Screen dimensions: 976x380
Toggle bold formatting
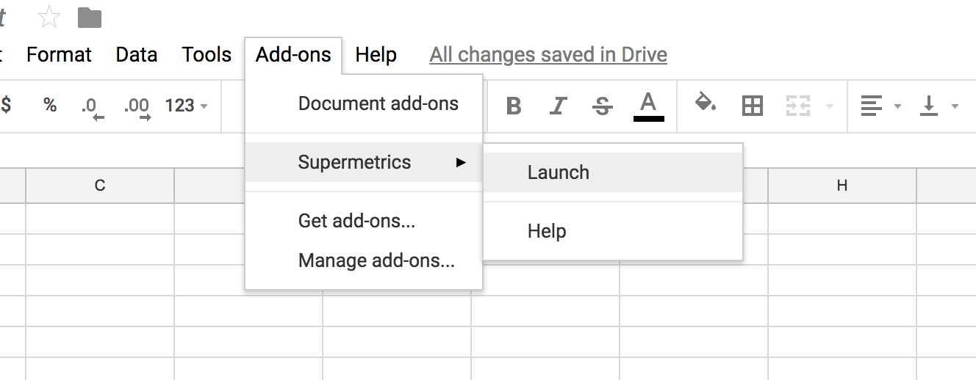[x=514, y=106]
